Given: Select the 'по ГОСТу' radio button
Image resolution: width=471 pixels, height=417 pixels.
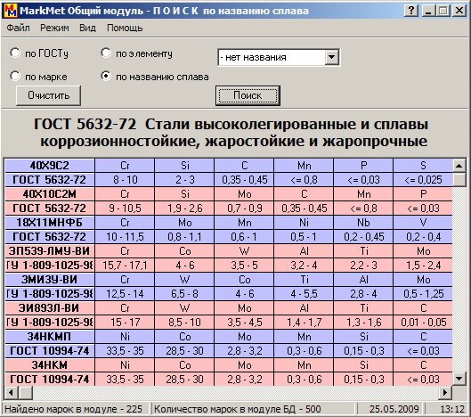Looking at the screenshot, I should point(15,53).
